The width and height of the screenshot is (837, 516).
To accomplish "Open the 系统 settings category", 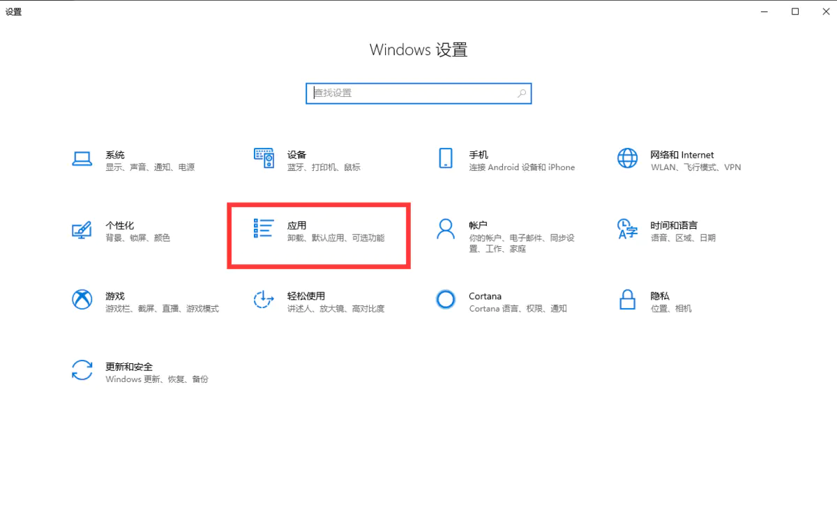I will [x=115, y=155].
